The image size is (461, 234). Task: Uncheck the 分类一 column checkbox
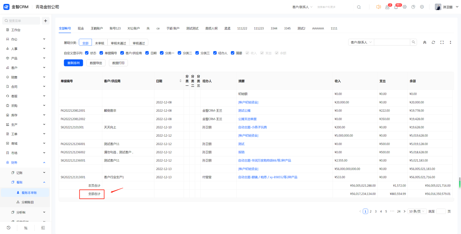pos(162,53)
